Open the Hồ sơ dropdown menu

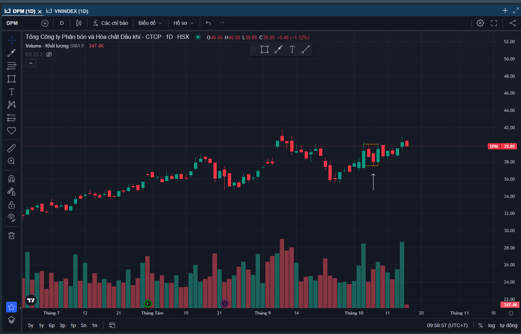(x=183, y=23)
